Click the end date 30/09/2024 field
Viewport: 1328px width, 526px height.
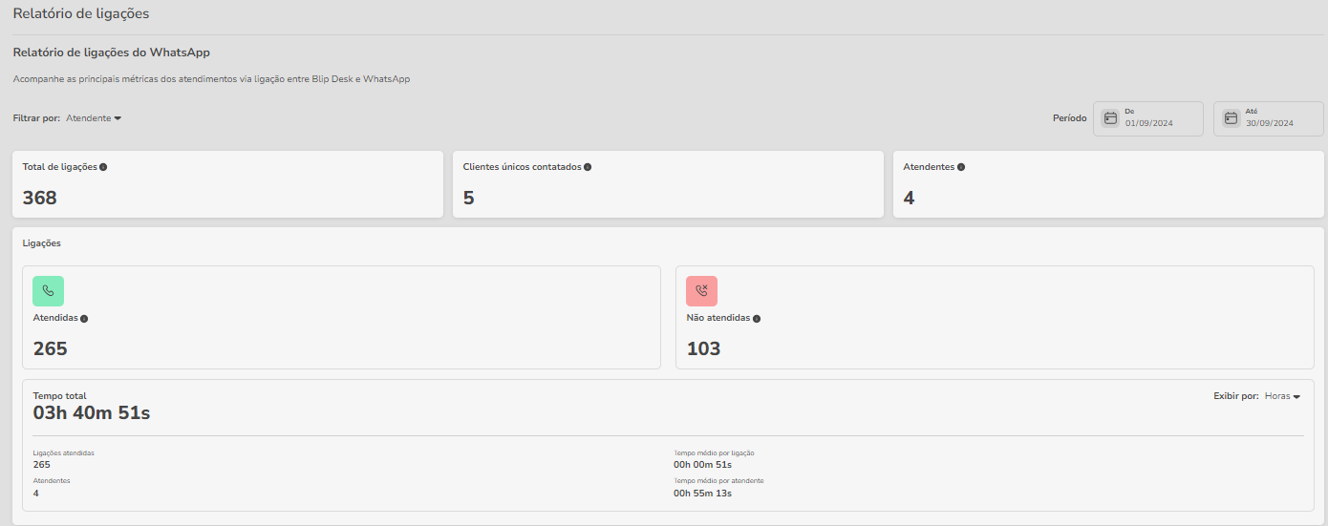(x=1269, y=123)
